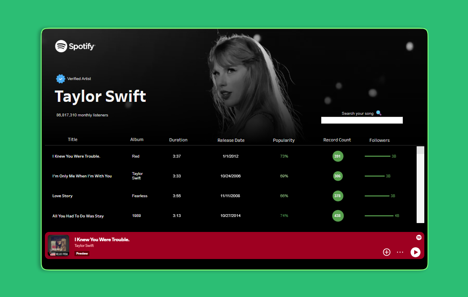Sort by the Popularity column header

(x=284, y=140)
